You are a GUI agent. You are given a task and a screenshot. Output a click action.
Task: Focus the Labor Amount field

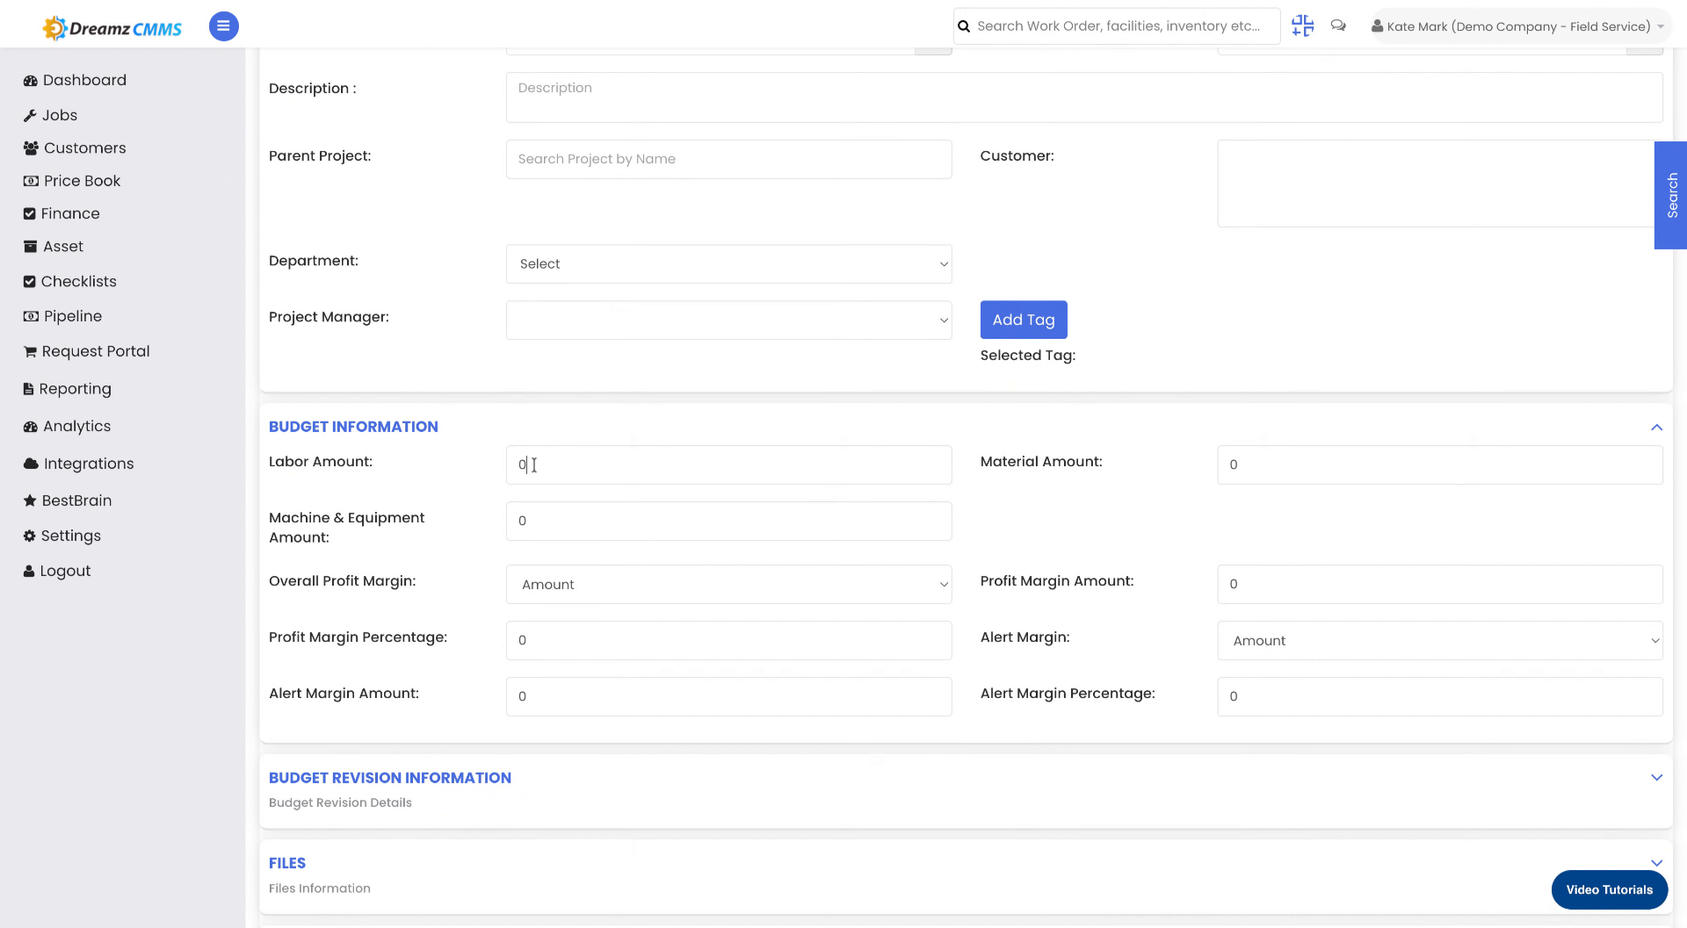(x=728, y=465)
